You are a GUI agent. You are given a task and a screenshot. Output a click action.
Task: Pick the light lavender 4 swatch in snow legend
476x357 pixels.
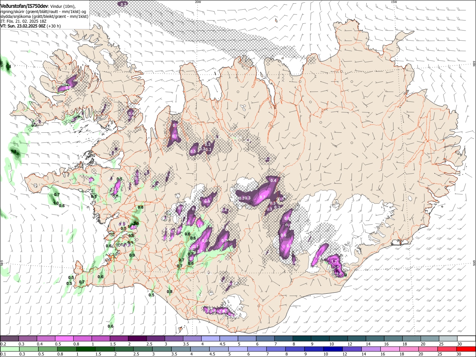pyautogui.click(x=210, y=339)
